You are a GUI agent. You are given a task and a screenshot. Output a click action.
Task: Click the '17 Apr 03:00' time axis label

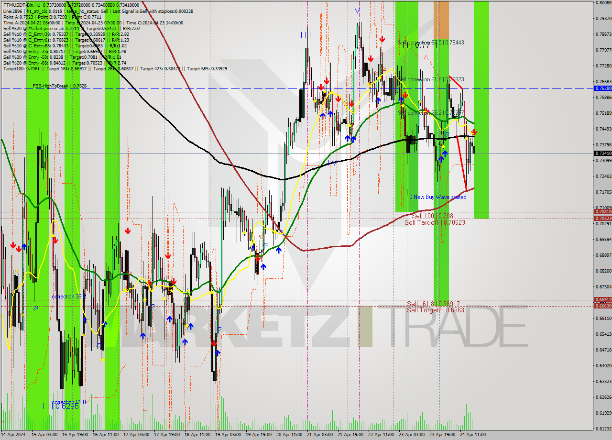click(x=136, y=435)
